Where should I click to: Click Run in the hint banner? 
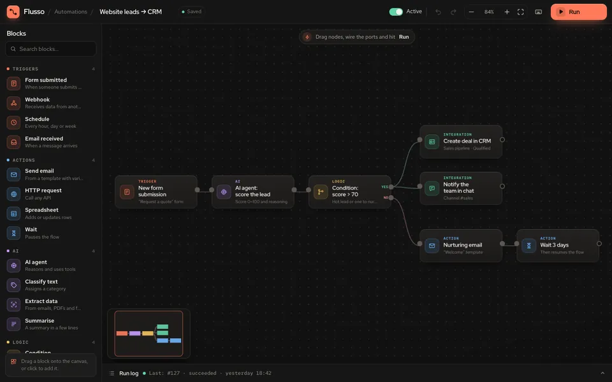(404, 37)
